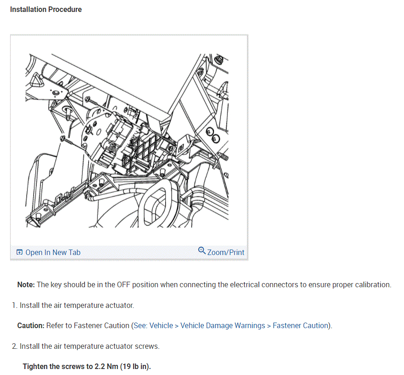This screenshot has height=375, width=404.
Task: Open the Vehicle Damage Warnings link
Action: coord(223,325)
